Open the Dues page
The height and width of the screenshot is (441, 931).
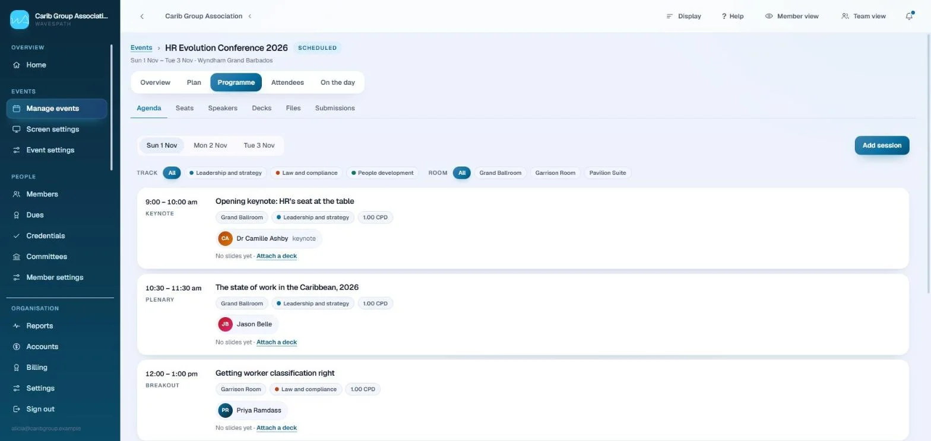click(x=56, y=215)
